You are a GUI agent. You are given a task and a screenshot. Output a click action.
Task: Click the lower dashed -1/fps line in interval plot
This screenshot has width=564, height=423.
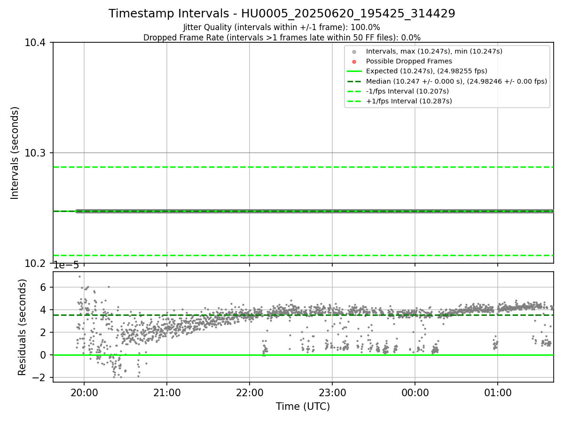pyautogui.click(x=303, y=255)
